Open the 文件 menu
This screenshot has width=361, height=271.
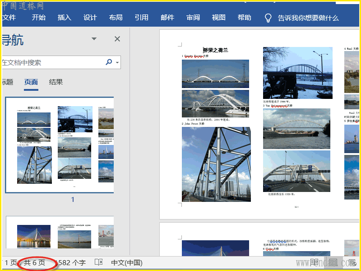pos(9,18)
